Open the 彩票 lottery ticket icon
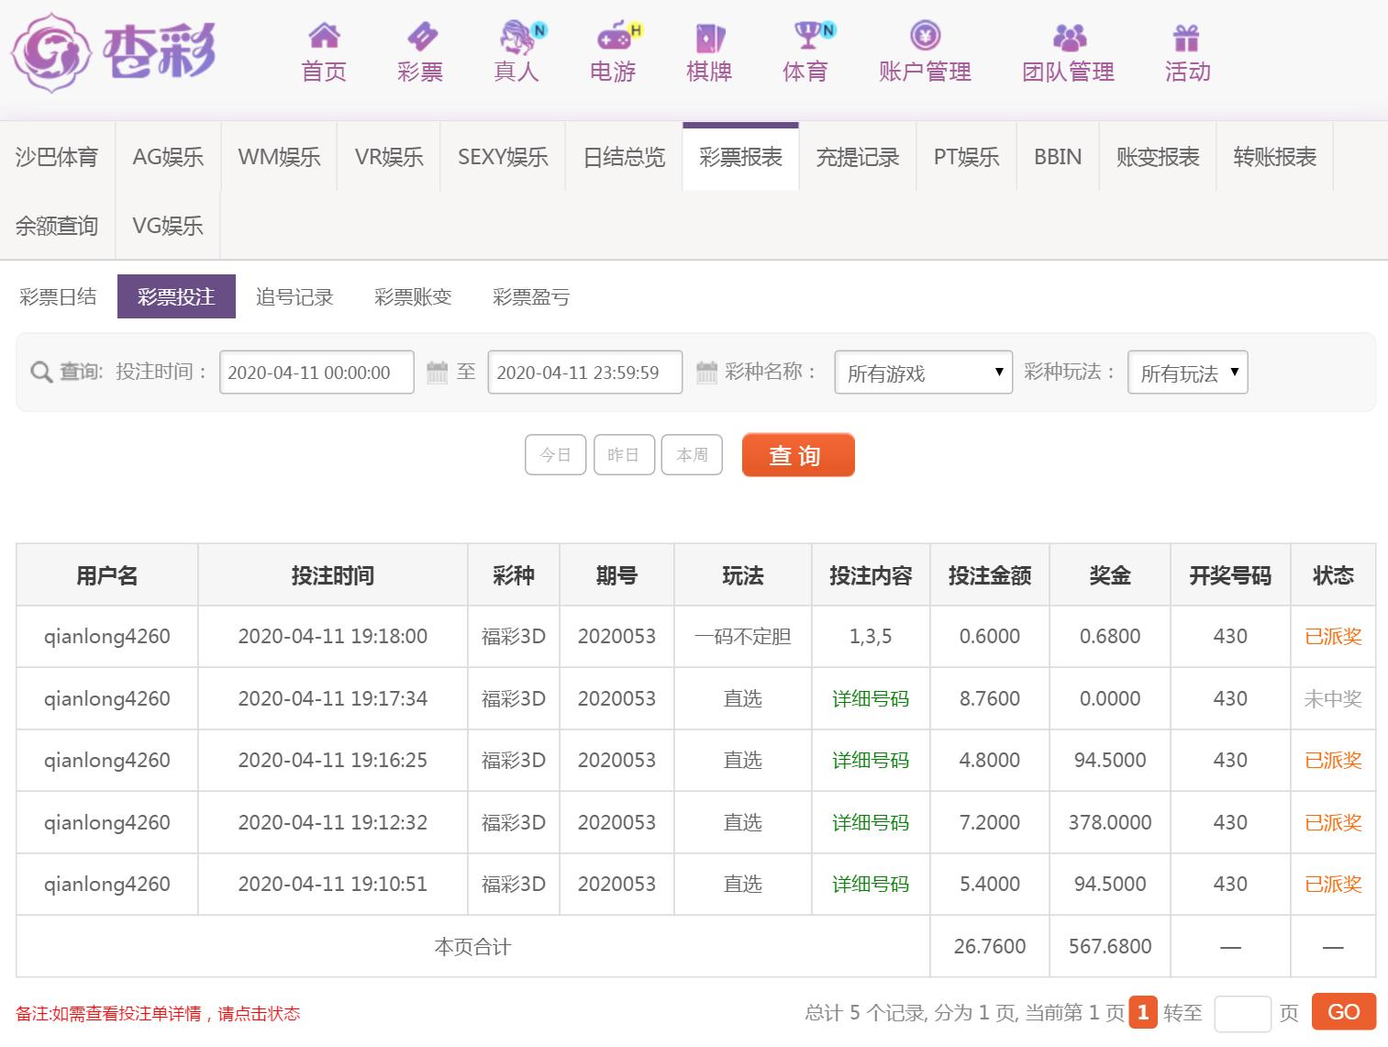Screen dimensions: 1388x1047 click(x=421, y=36)
